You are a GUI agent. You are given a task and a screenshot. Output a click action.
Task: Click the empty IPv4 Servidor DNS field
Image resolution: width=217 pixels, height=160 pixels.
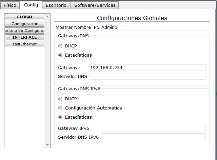click(x=147, y=76)
